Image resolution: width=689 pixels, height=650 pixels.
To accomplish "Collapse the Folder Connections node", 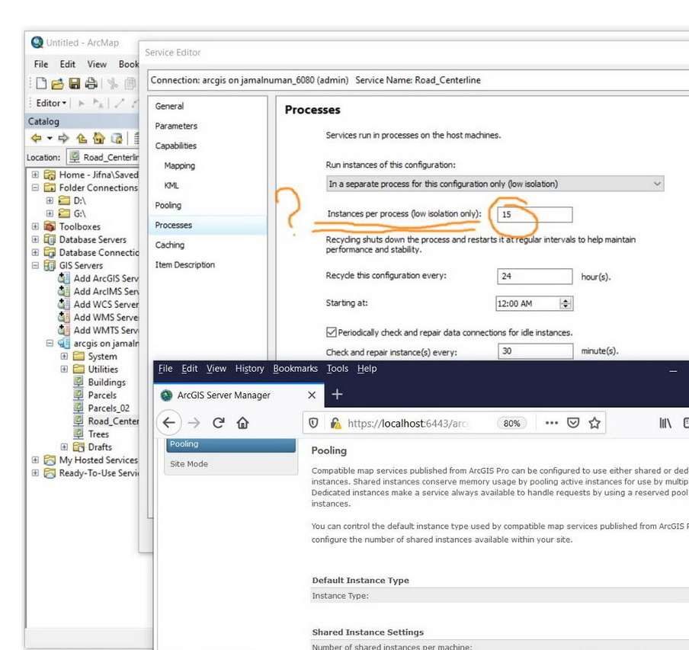I will pos(35,187).
